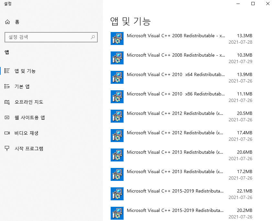Click installer icon of 17.2MB Visual C++ 2013

[117, 174]
